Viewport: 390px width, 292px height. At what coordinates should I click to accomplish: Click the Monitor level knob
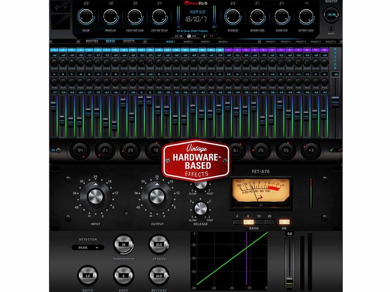click(x=331, y=15)
